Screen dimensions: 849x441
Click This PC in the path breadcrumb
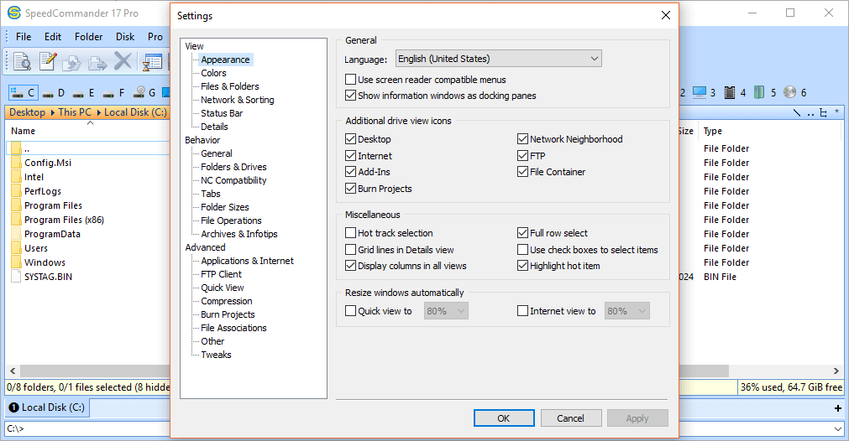coord(75,112)
